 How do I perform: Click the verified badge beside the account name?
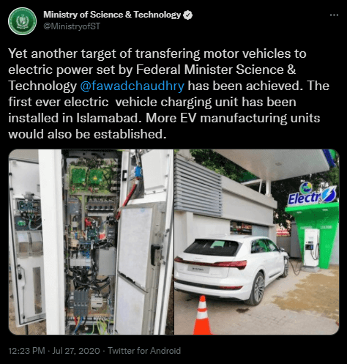tap(187, 15)
